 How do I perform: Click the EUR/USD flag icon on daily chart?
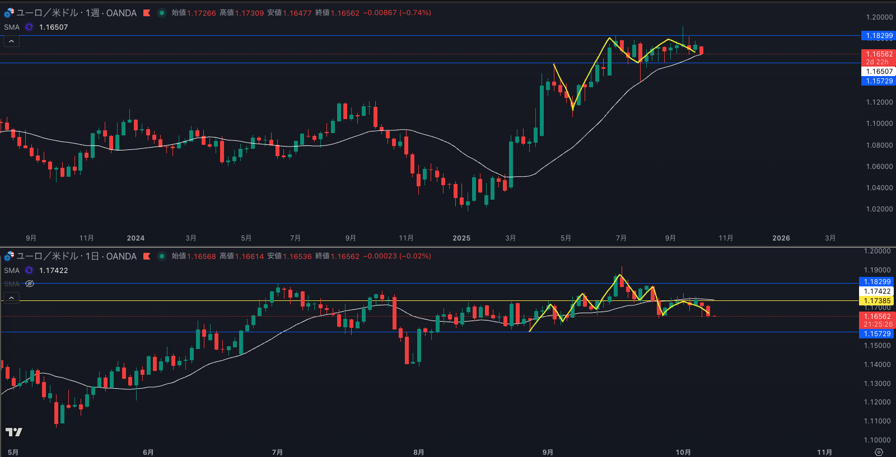point(9,256)
